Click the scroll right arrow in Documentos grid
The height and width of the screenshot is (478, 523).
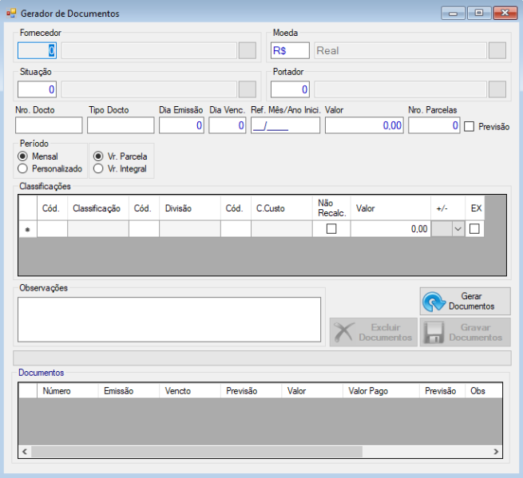(496, 452)
